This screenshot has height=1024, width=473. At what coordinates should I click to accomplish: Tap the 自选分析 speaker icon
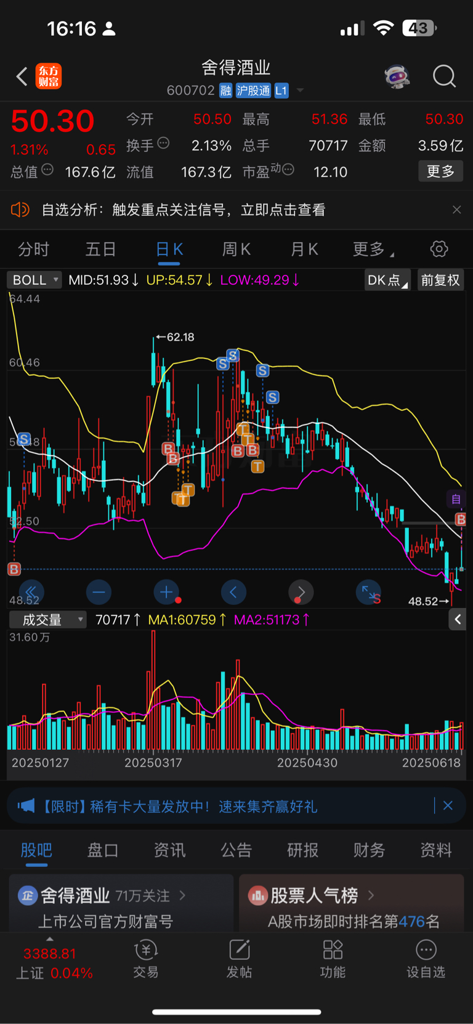(20, 210)
